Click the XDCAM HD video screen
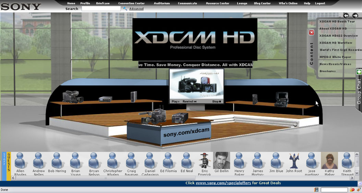 (196, 84)
